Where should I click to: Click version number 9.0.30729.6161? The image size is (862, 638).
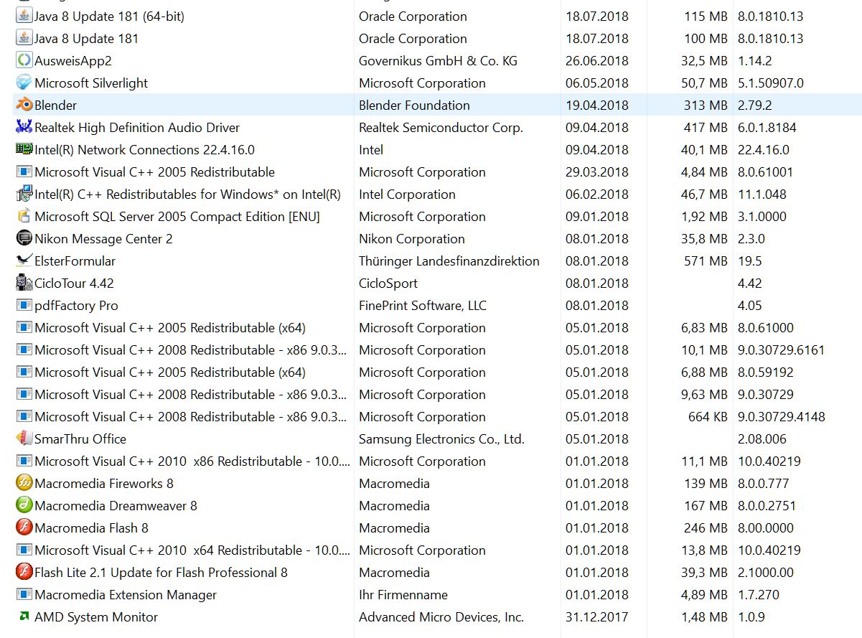pos(782,350)
